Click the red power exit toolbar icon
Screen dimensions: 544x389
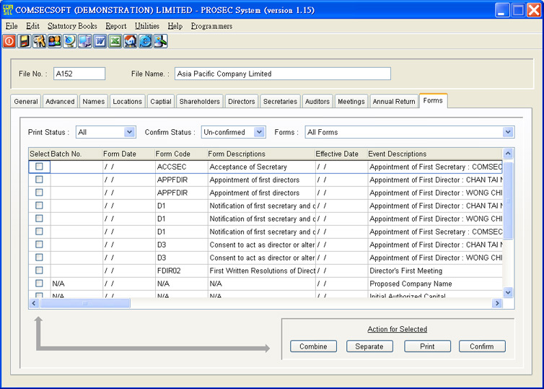9,41
